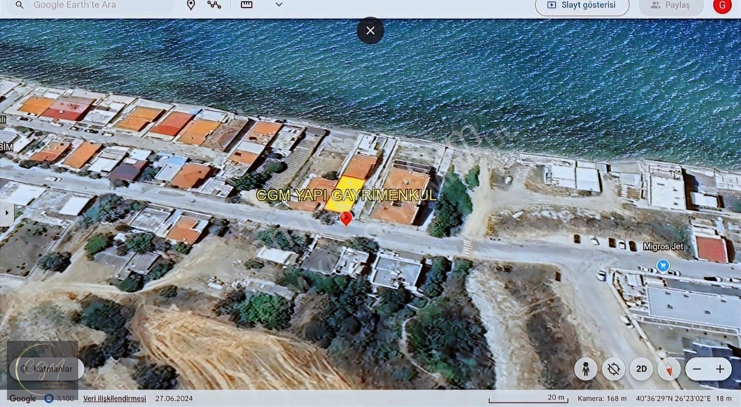The width and height of the screenshot is (741, 407).
Task: Expand the left side panel arrow
Action: (x=6, y=213)
